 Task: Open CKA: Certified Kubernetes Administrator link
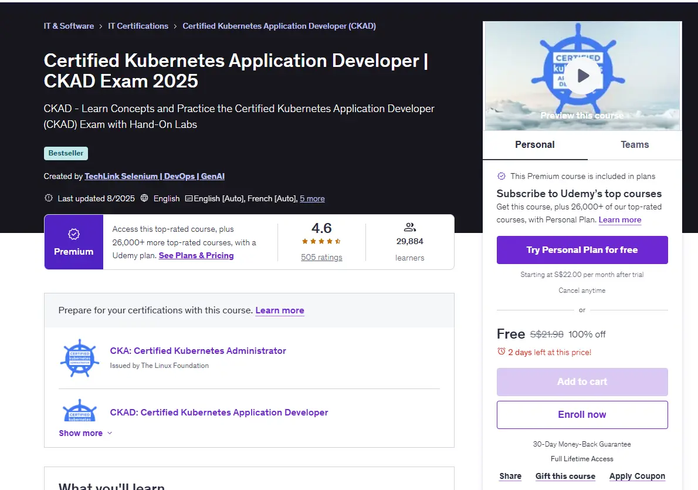point(198,350)
